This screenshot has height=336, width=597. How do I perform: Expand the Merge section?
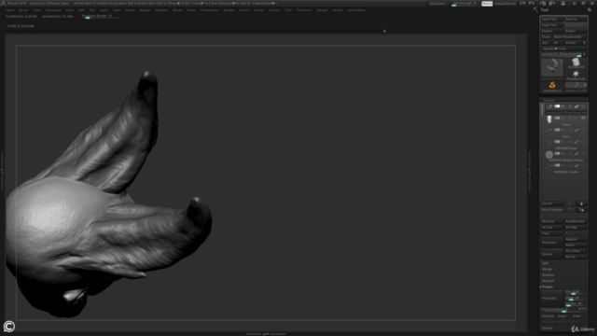tap(547, 269)
